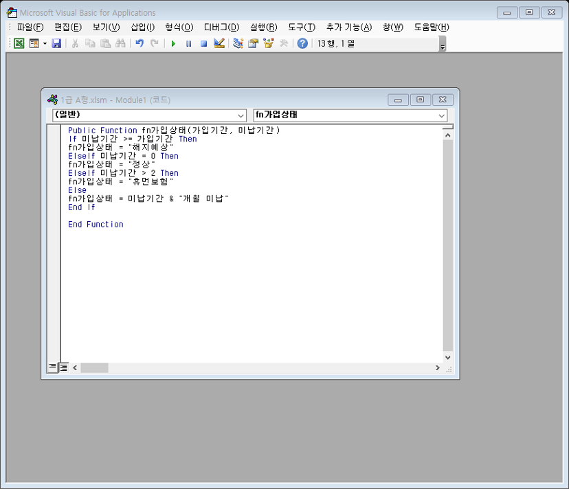Switch to Full Module View at bottom left
Image resolution: width=569 pixels, height=489 pixels.
point(63,367)
